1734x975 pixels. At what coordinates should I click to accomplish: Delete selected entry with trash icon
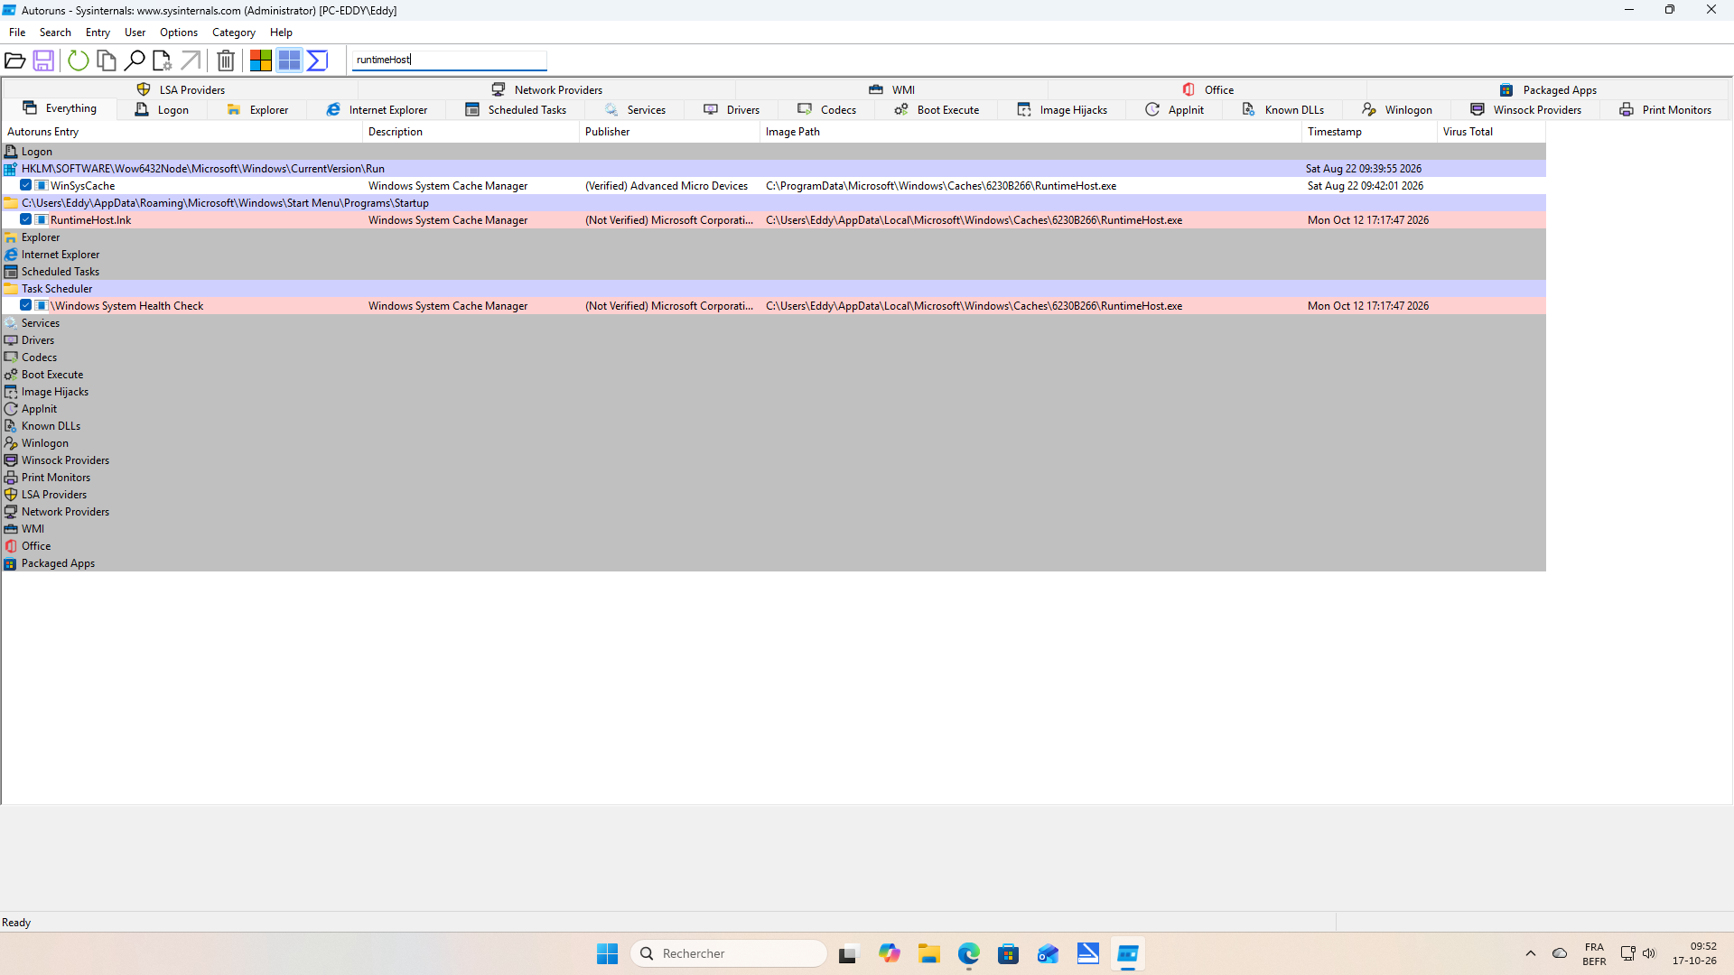(226, 60)
